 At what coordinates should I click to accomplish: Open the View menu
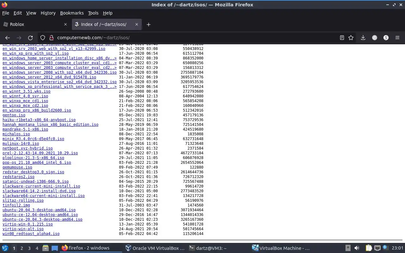[x=31, y=13]
